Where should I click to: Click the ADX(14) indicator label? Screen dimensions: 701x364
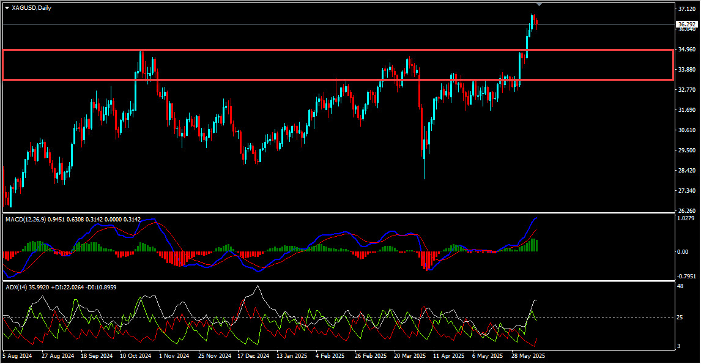tap(17, 286)
